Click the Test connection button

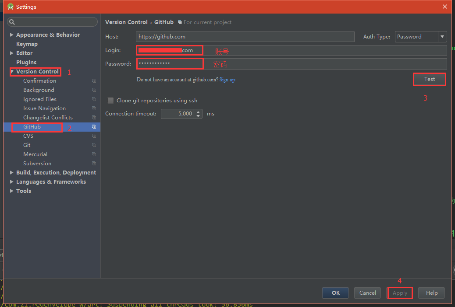[x=430, y=79]
